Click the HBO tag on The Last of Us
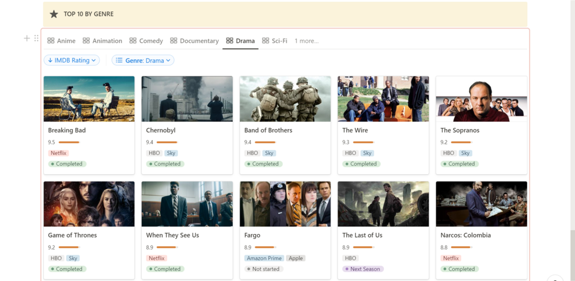Image resolution: width=575 pixels, height=281 pixels. pos(351,258)
